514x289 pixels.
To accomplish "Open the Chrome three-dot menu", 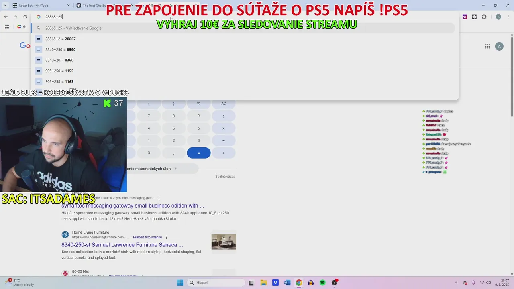I will (x=508, y=17).
